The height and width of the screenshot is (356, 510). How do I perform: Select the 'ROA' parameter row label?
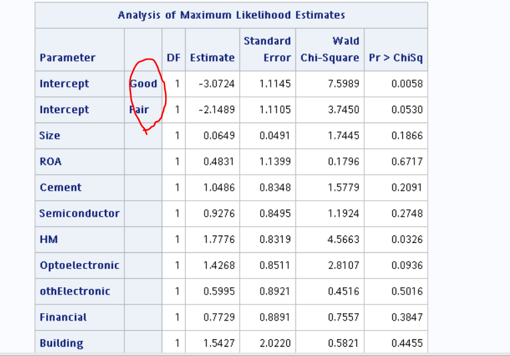click(50, 161)
